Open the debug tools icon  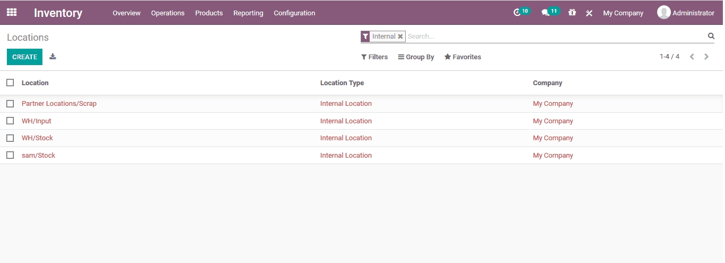coord(589,13)
